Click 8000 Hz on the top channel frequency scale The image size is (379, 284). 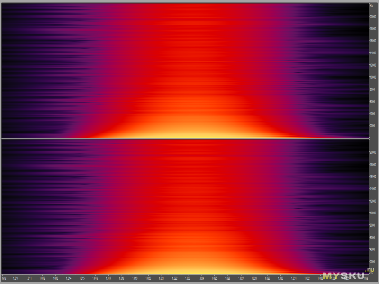(x=373, y=89)
